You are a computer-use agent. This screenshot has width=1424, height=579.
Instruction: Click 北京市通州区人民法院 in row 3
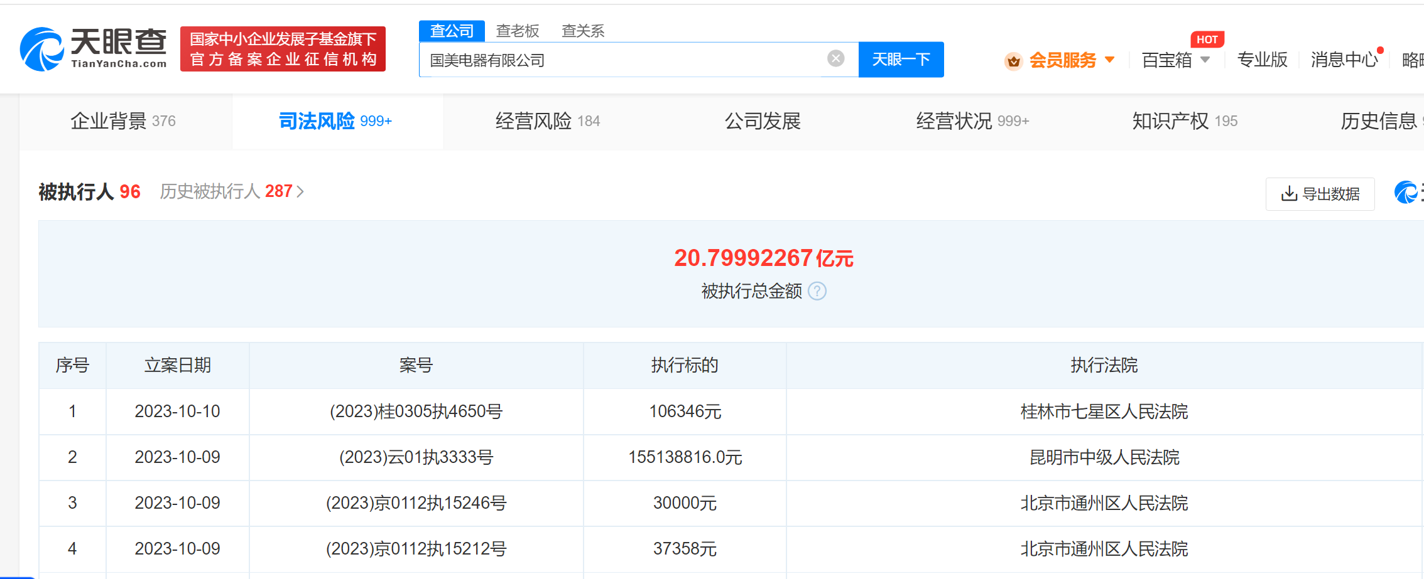point(1104,503)
